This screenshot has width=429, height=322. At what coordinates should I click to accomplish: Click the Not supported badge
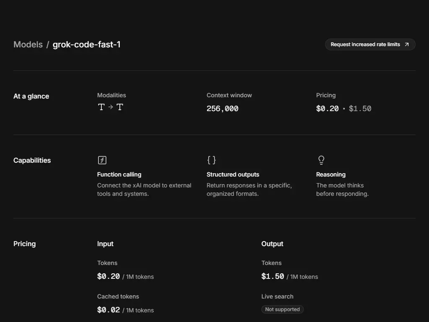(x=282, y=309)
